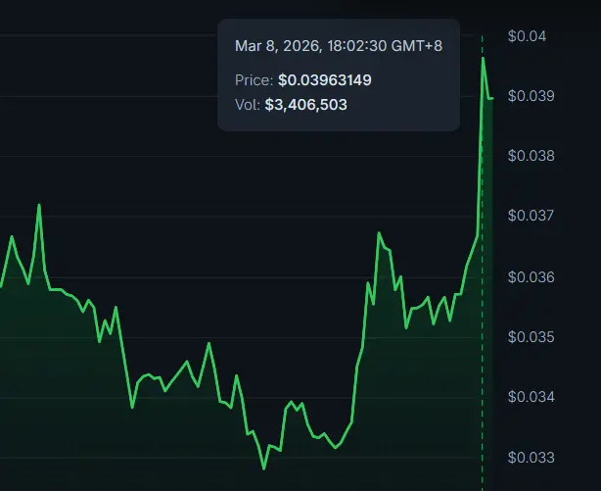601x491 pixels.
Task: Click the $0.039 price axis label
Action: point(531,96)
